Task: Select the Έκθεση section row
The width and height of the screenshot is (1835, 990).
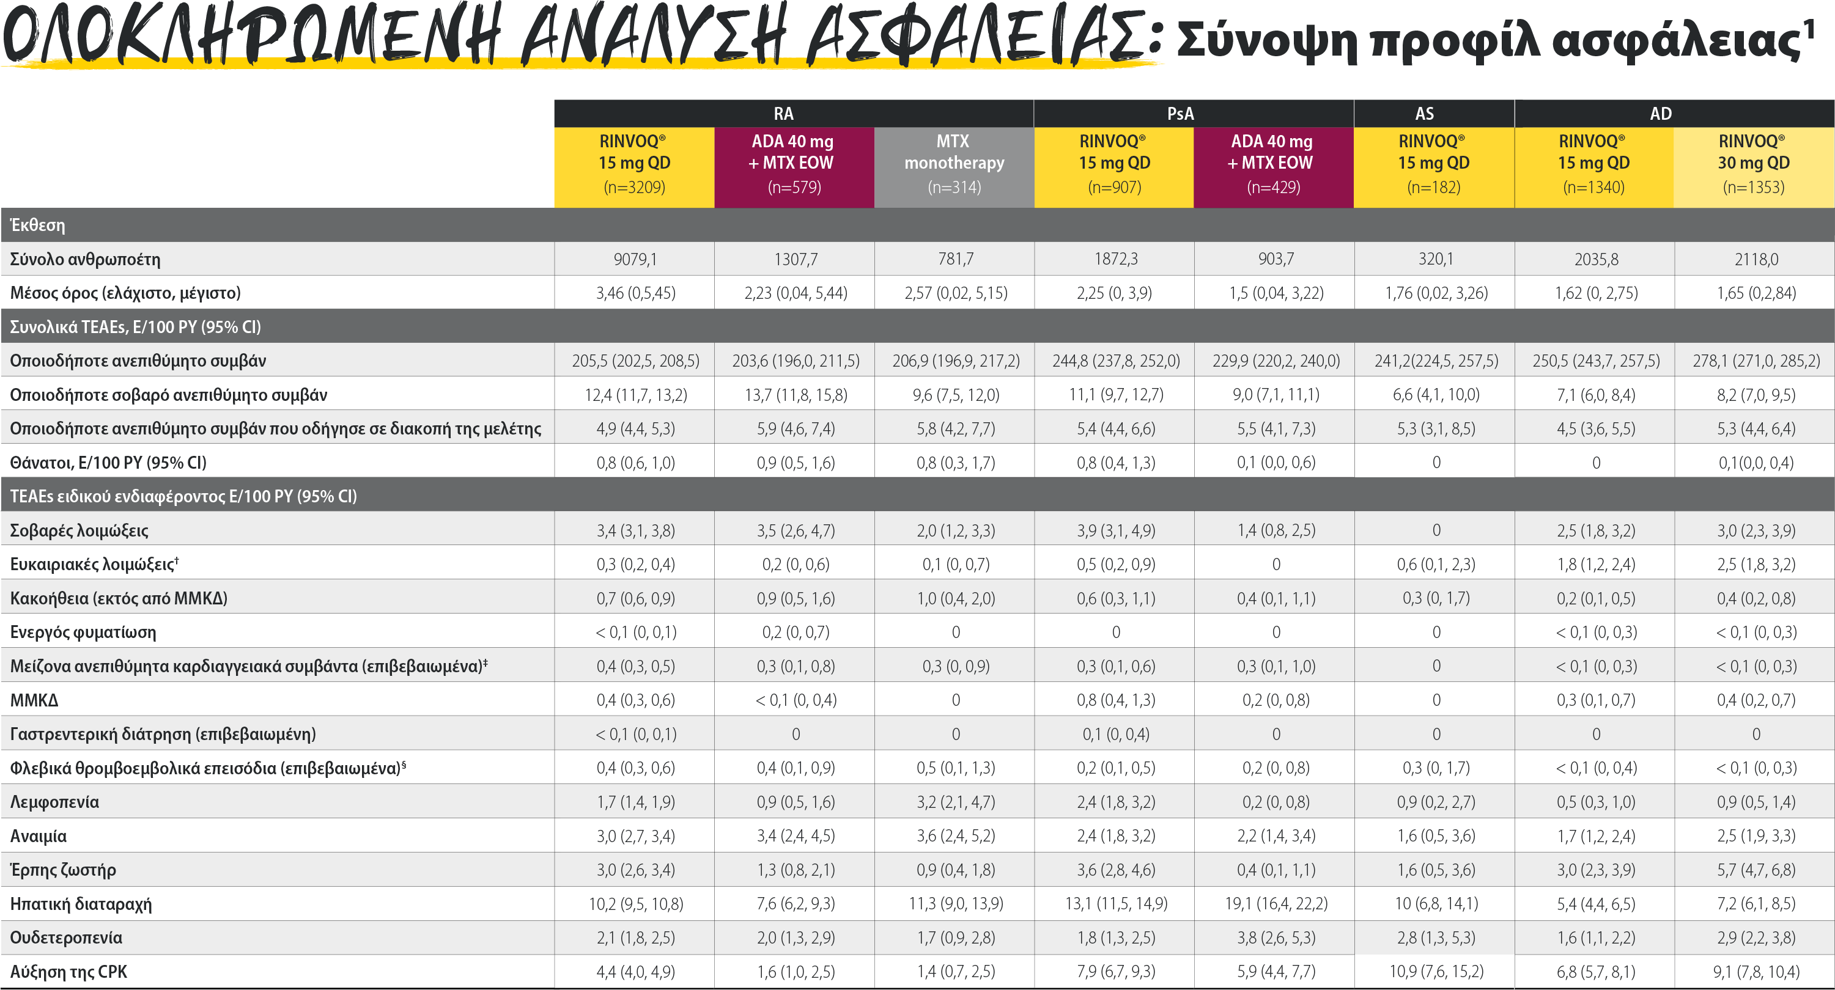Action: coord(37,225)
